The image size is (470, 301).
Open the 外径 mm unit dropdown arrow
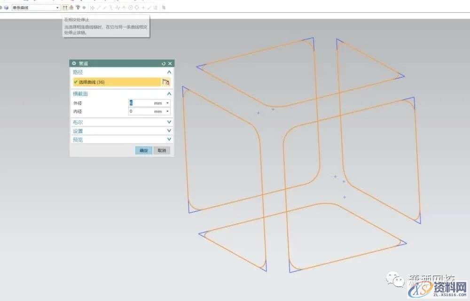(x=167, y=103)
